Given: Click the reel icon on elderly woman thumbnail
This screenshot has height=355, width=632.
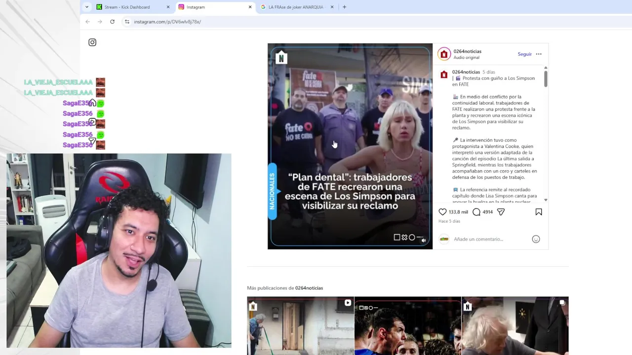Looking at the screenshot, I should [x=348, y=303].
